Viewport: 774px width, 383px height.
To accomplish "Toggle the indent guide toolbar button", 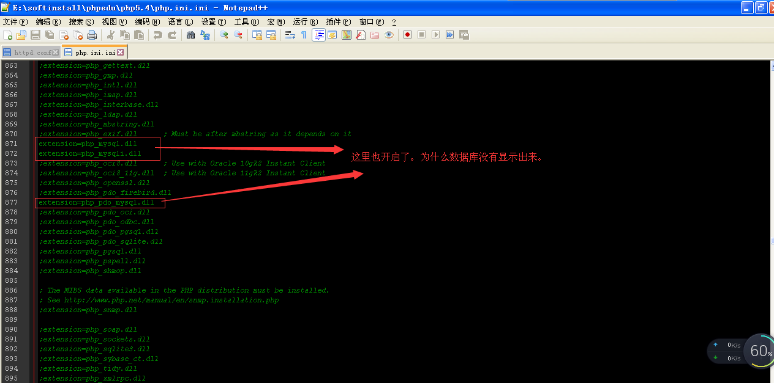I will tap(318, 35).
